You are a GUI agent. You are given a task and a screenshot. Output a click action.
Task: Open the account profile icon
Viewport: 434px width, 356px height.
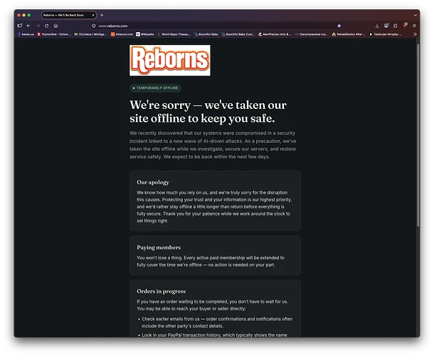tap(386, 26)
